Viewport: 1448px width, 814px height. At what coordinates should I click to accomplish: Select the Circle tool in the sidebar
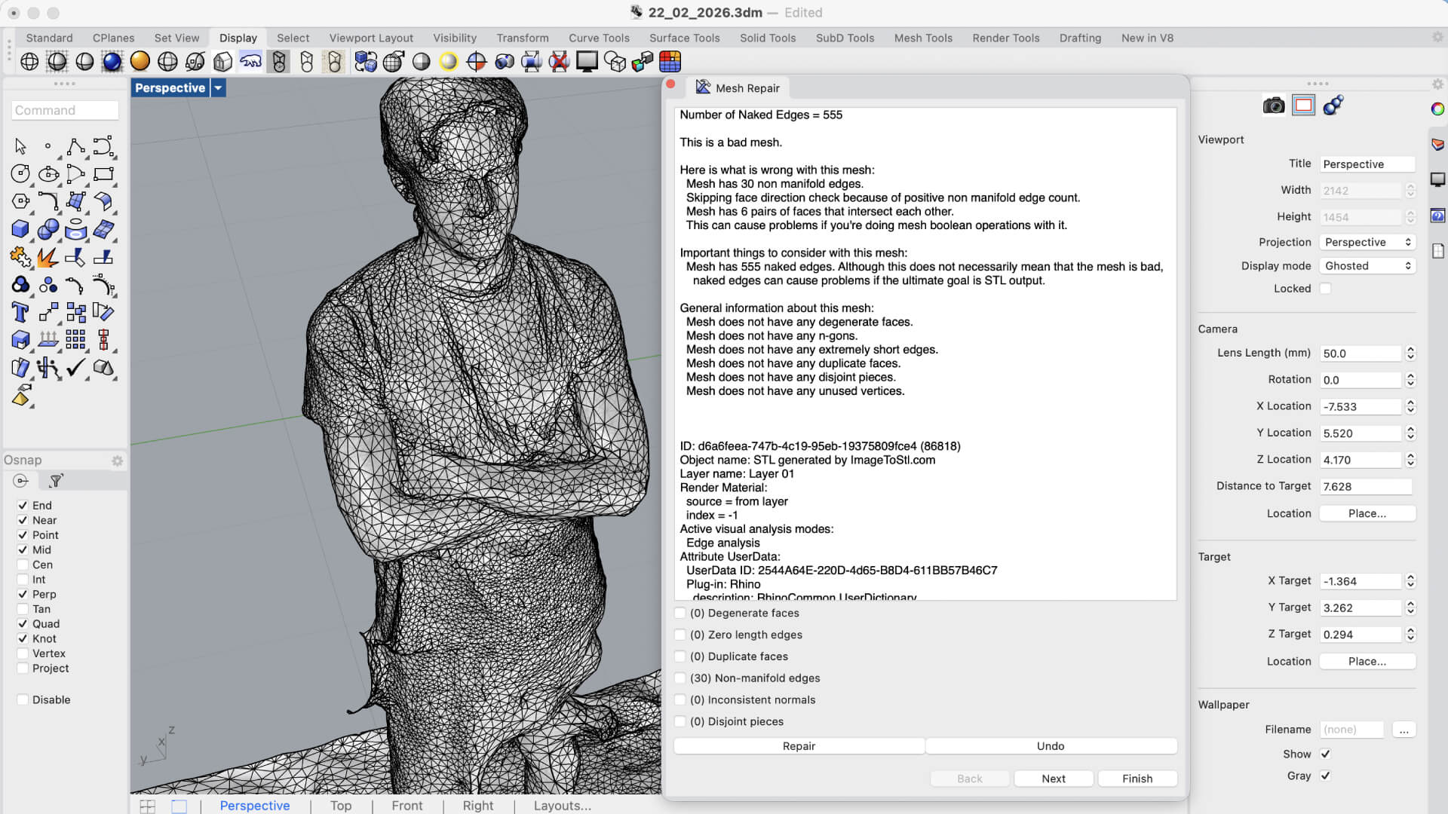click(x=20, y=173)
